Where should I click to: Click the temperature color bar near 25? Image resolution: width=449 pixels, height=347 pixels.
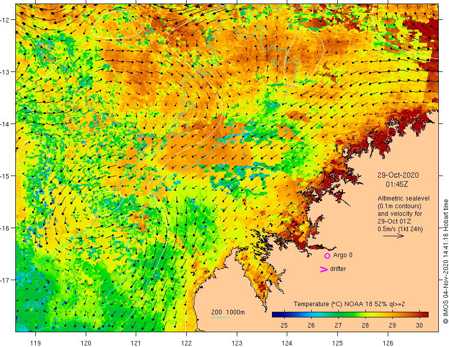click(x=284, y=314)
